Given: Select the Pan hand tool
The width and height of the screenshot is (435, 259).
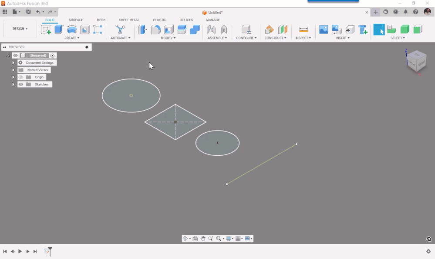Looking at the screenshot, I should [x=203, y=238].
